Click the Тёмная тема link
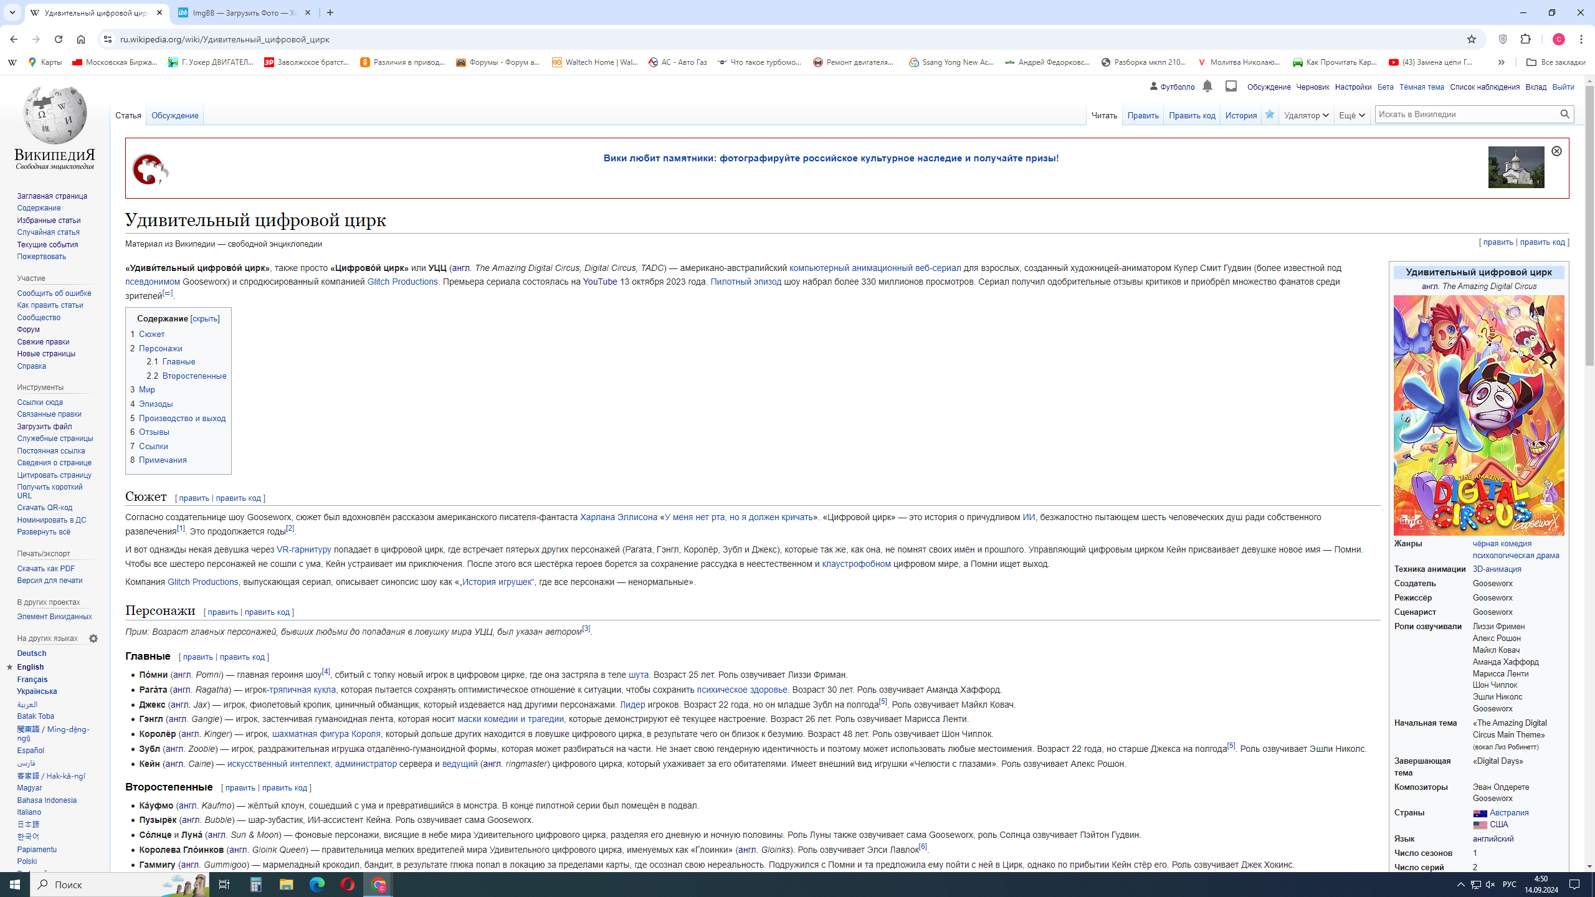The height and width of the screenshot is (897, 1595). 1421,87
